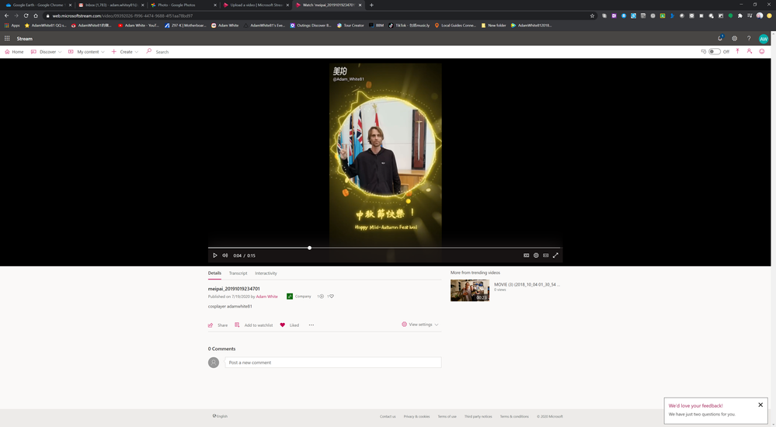Image resolution: width=776 pixels, height=427 pixels.
Task: Toggle theater mode in the player
Action: [545, 255]
